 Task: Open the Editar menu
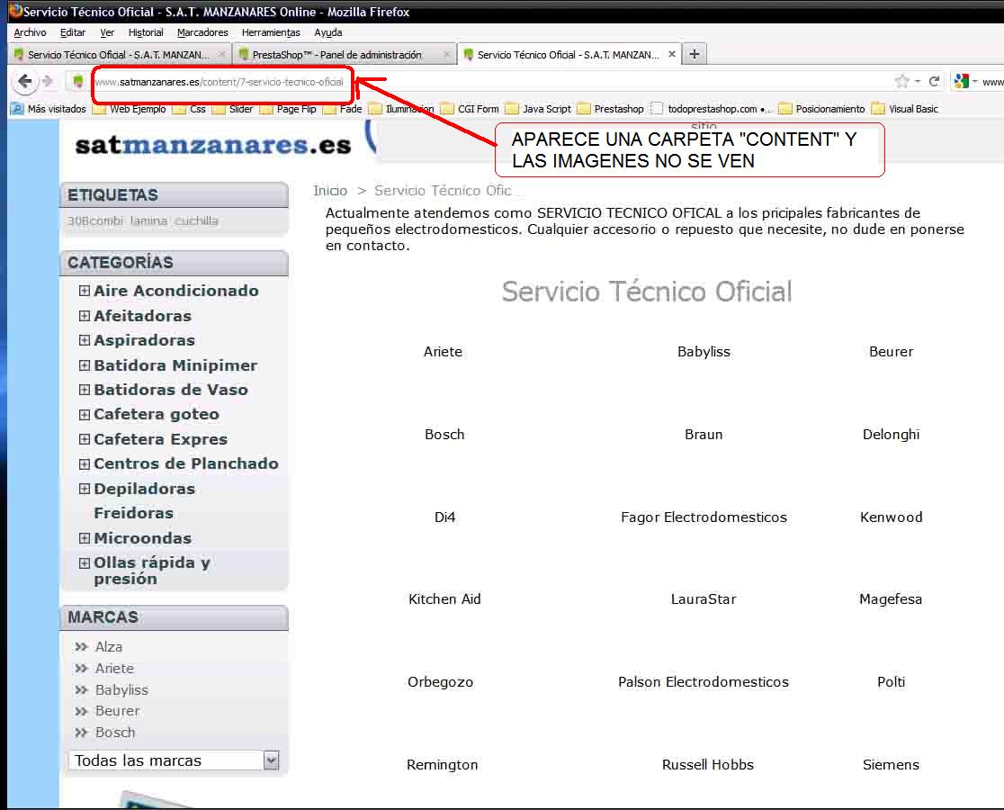tap(72, 32)
